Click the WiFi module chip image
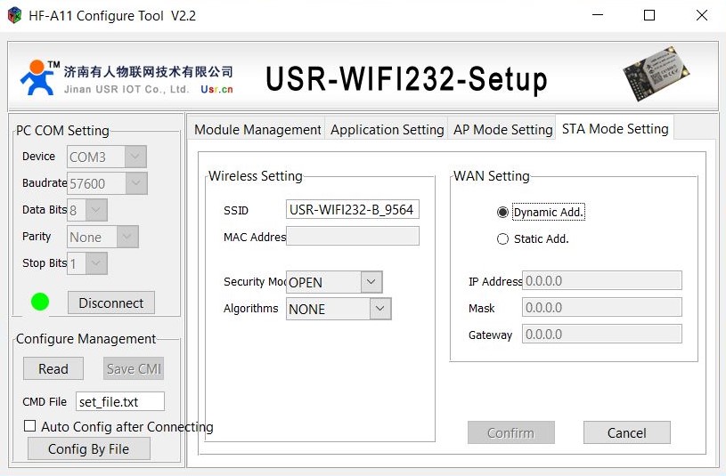This screenshot has height=476, width=726. (x=656, y=73)
